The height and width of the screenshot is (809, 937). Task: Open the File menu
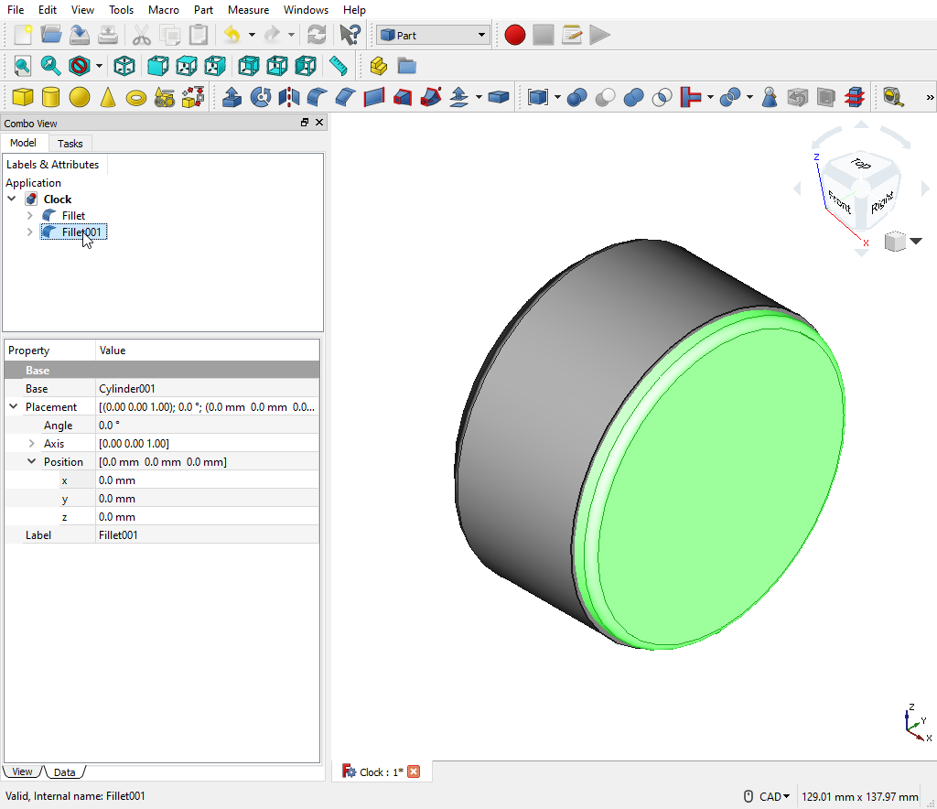pyautogui.click(x=16, y=9)
